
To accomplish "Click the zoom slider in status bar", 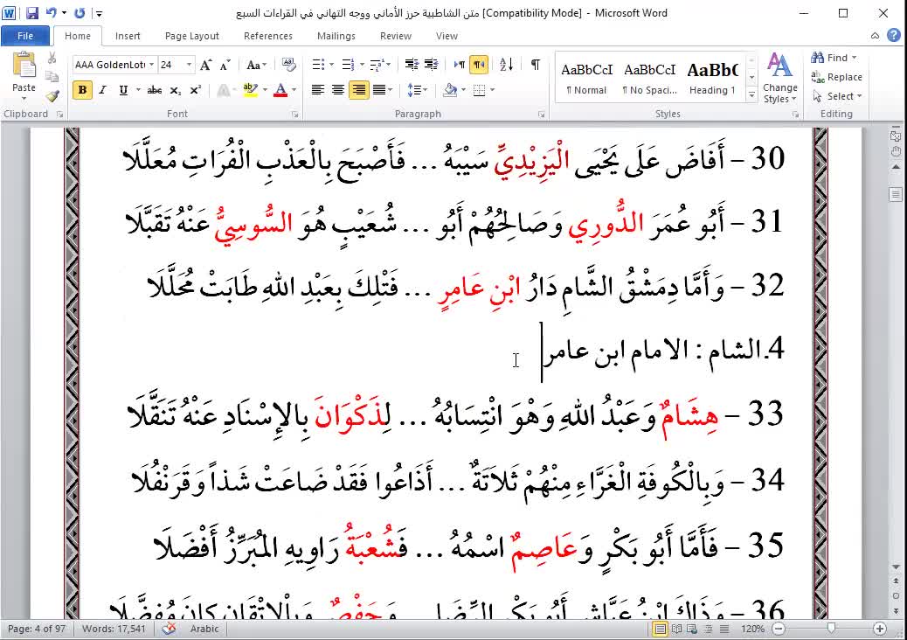I will point(831,629).
